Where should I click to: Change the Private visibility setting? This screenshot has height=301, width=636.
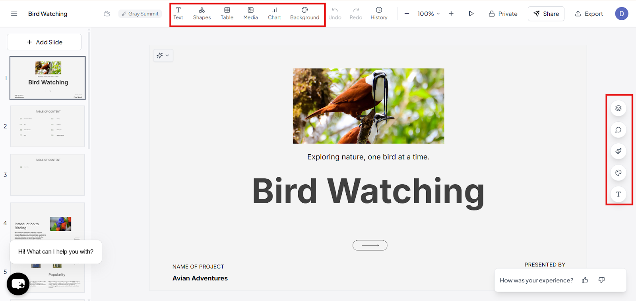tap(503, 14)
